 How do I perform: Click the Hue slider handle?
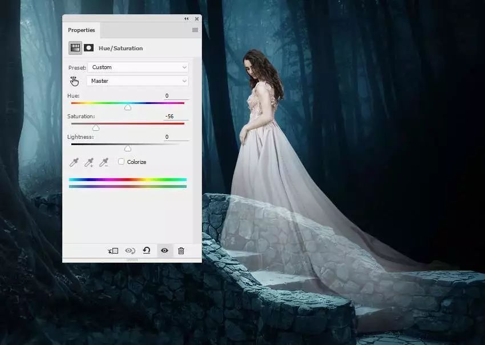[x=128, y=107]
